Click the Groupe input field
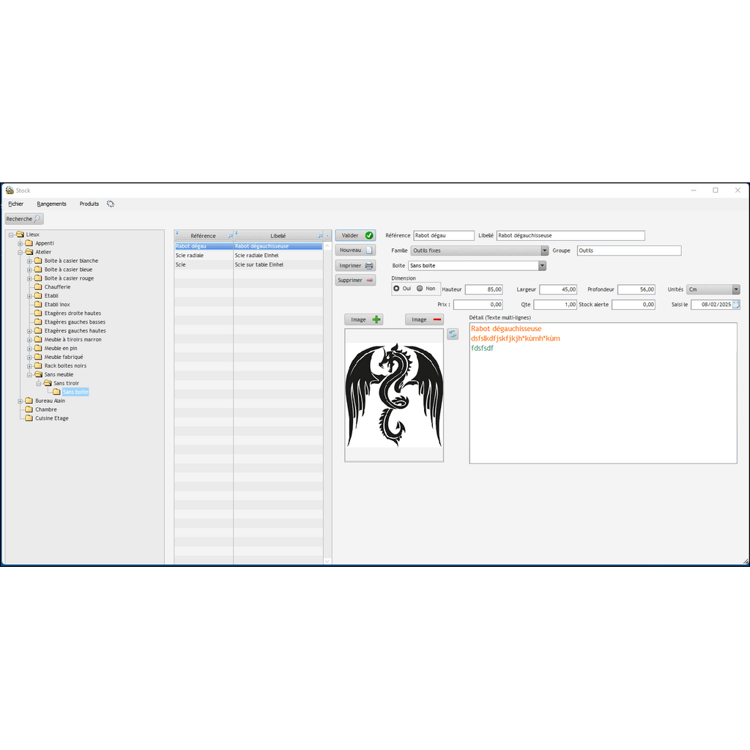Screen dimensions: 750x750 629,250
